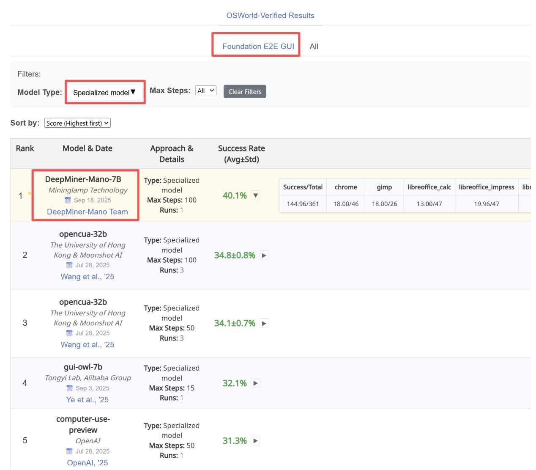Image resolution: width=536 pixels, height=470 pixels.
Task: Click calendar icon beside Sep 18, 2025
Action: click(68, 200)
